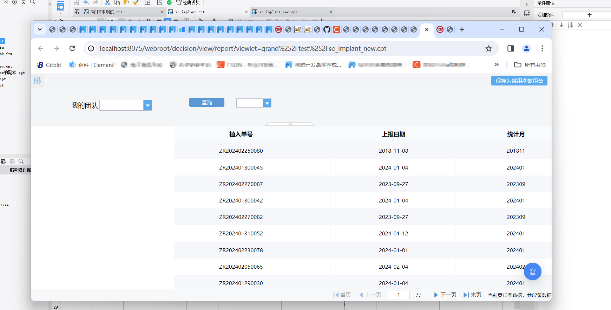611x310 pixels.
Task: Click the move-to-bottom icon in condition panel
Action: tap(570, 25)
